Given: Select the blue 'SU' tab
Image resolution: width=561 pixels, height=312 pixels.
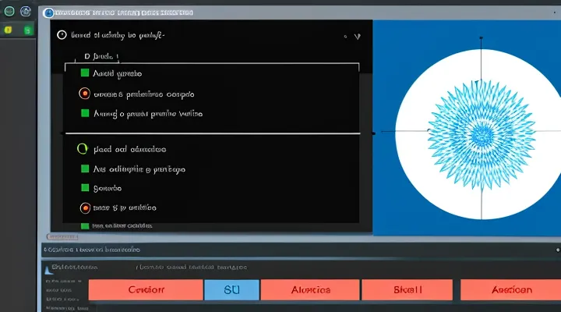Looking at the screenshot, I should click(231, 289).
